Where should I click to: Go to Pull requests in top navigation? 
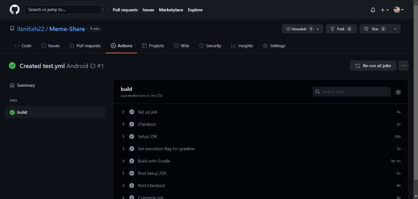tap(125, 10)
